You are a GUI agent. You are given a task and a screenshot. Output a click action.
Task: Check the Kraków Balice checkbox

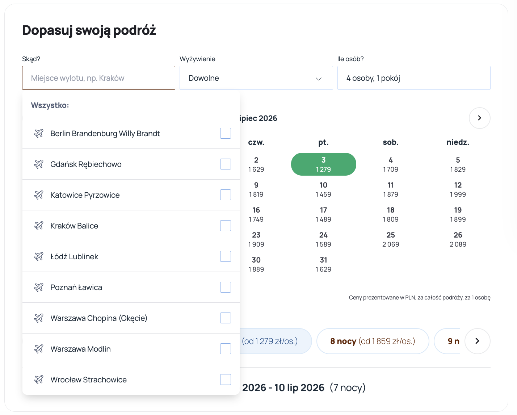[226, 226]
